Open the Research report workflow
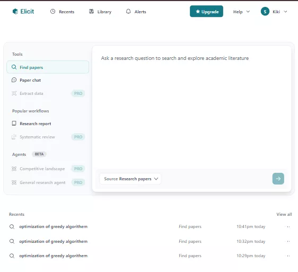298x272 pixels. (48, 124)
